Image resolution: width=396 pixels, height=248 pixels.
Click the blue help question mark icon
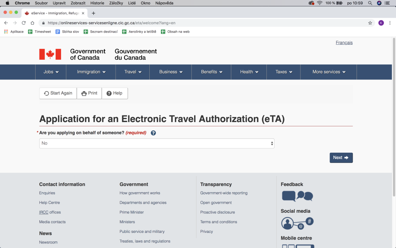pyautogui.click(x=153, y=133)
